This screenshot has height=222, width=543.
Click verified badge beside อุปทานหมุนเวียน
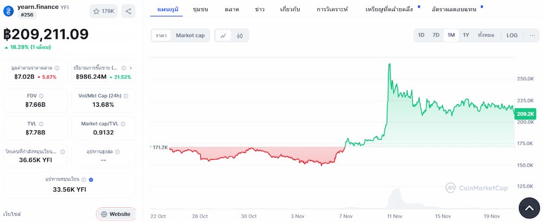click(x=91, y=180)
